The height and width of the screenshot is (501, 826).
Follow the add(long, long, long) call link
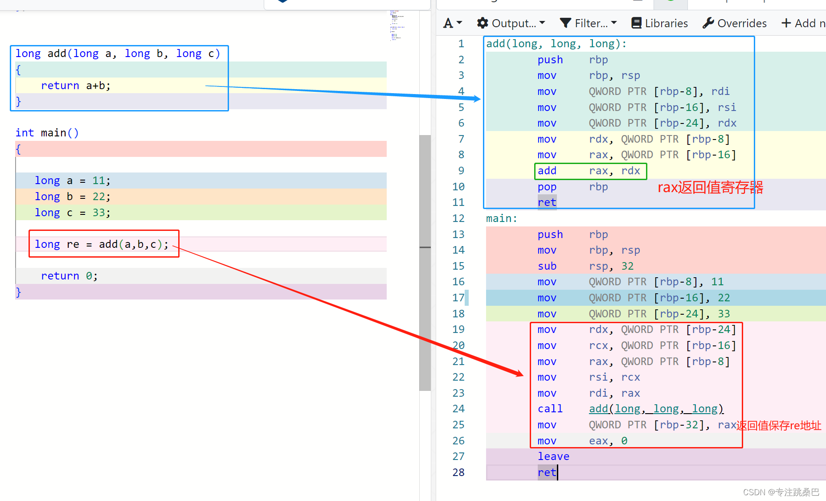click(x=656, y=409)
